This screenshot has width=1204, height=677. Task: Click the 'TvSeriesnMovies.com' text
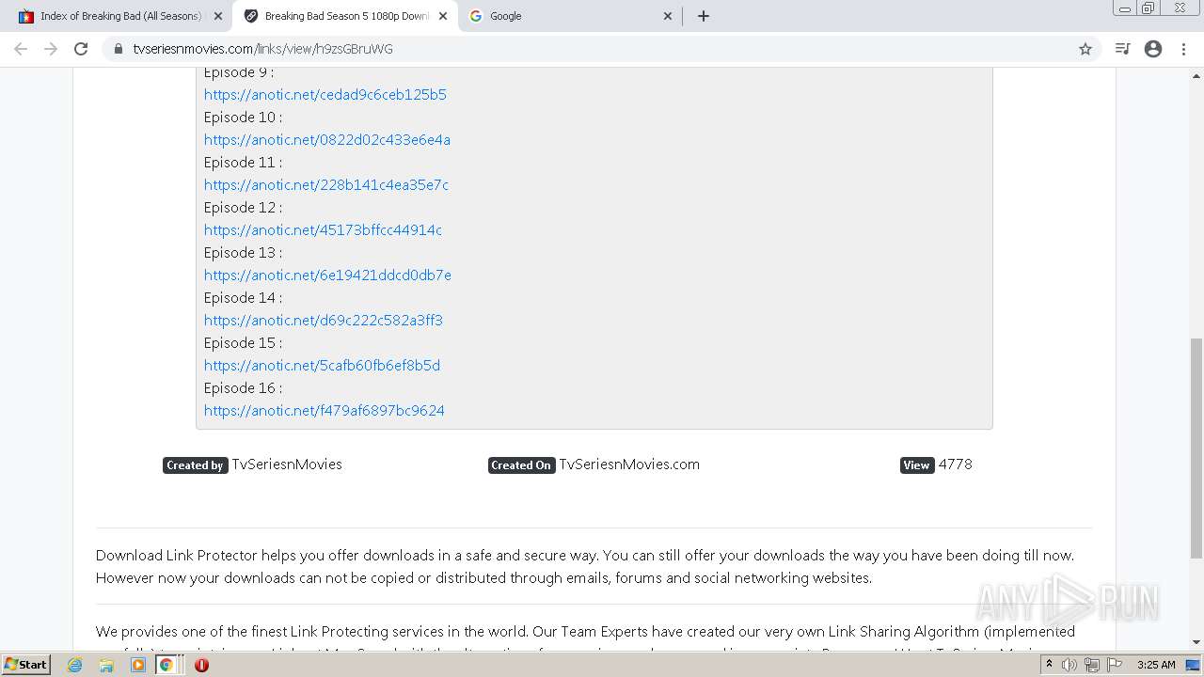[629, 464]
